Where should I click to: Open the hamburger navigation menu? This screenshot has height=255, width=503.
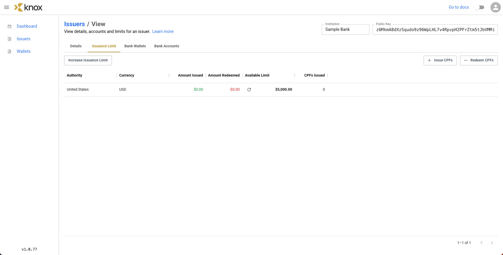(7, 7)
